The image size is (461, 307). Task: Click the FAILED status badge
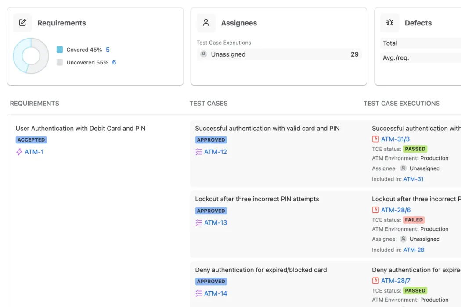pos(414,220)
